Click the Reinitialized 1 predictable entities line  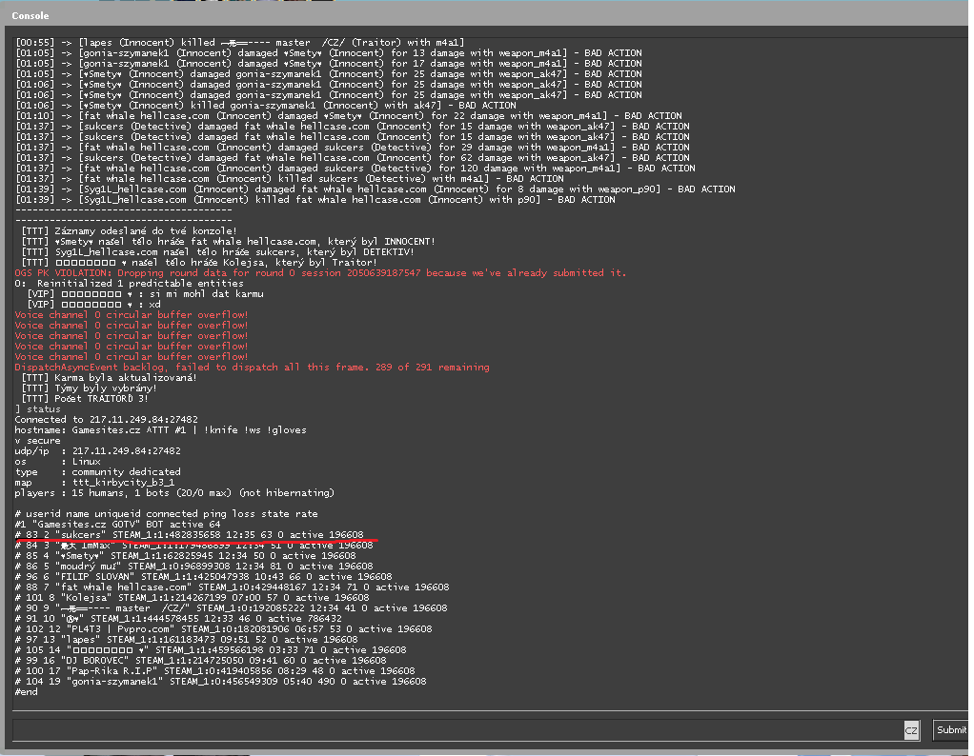(x=130, y=283)
